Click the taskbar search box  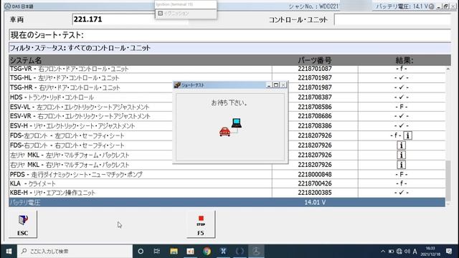point(75,252)
